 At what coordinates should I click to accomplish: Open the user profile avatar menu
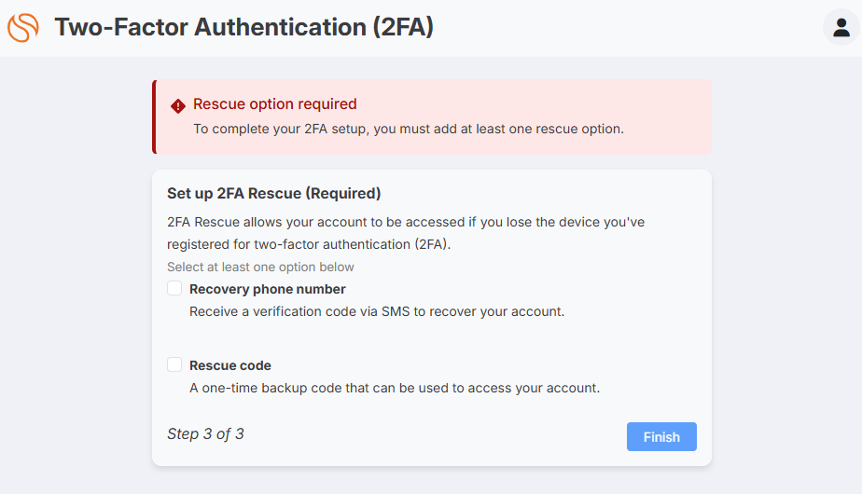841,27
